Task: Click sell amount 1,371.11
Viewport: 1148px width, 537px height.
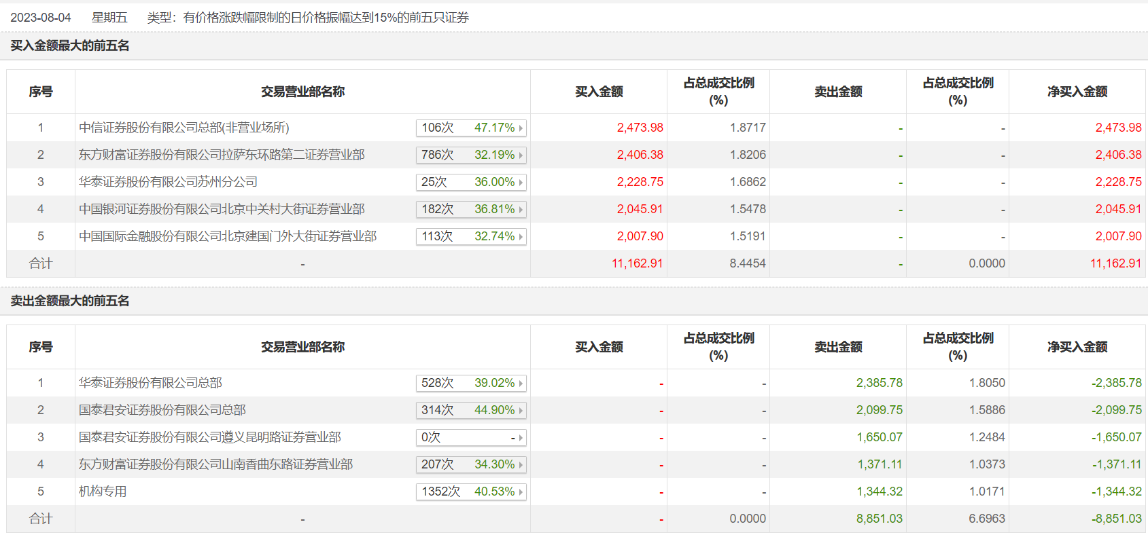Action: point(880,464)
